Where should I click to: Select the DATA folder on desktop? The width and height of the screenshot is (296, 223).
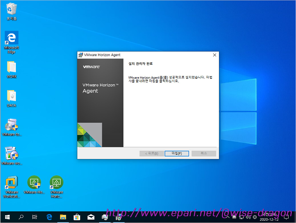tap(11, 99)
